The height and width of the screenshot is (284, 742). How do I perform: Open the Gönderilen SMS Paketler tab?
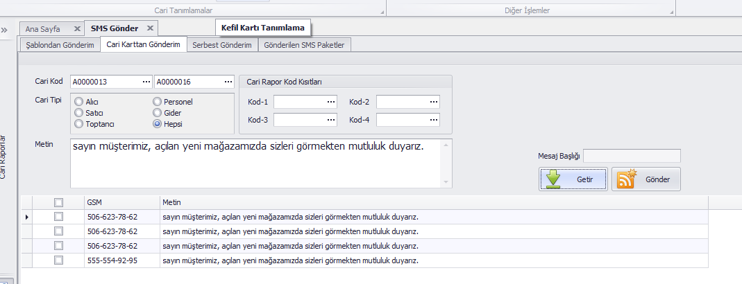[x=305, y=45]
